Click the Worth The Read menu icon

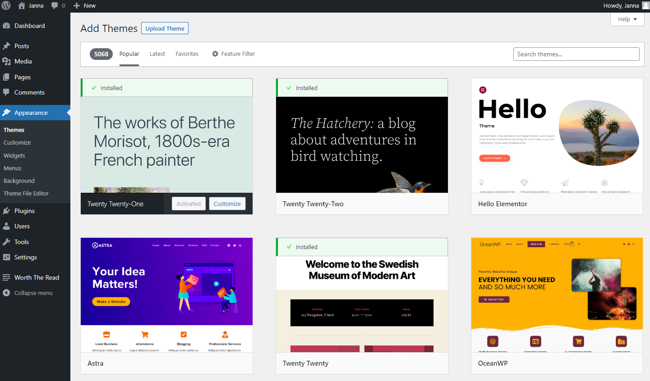click(6, 277)
